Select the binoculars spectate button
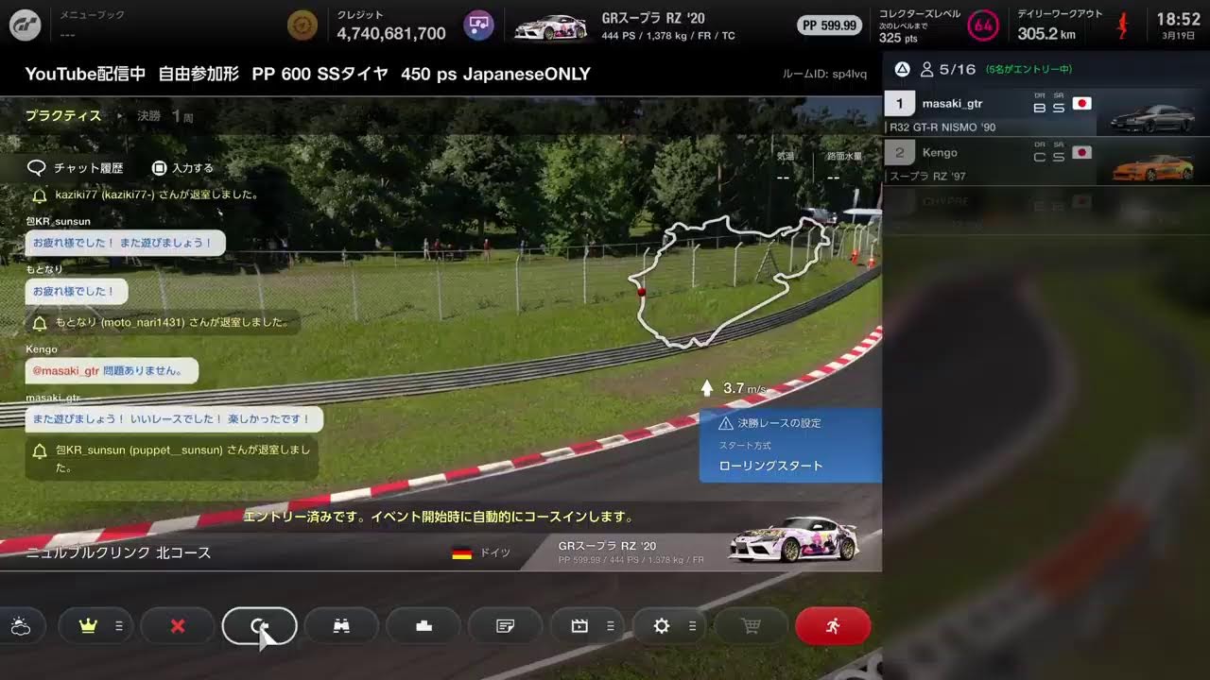The image size is (1210, 680). (x=342, y=626)
